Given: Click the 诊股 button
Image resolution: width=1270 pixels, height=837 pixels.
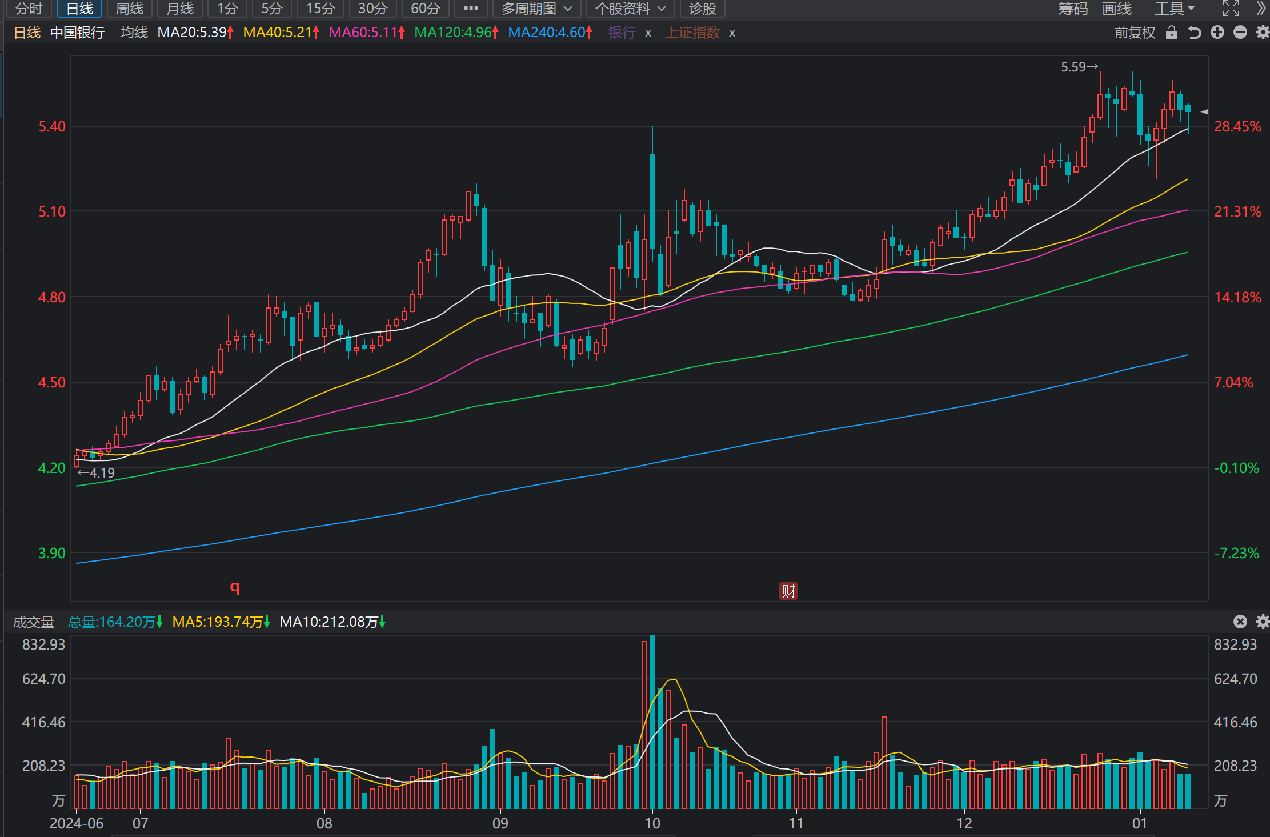Looking at the screenshot, I should (702, 9).
